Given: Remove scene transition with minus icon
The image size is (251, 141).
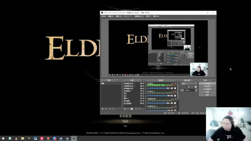Looking at the screenshot, I should 192,87.
